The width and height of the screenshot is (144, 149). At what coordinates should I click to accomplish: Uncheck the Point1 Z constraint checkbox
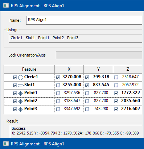[116, 93]
